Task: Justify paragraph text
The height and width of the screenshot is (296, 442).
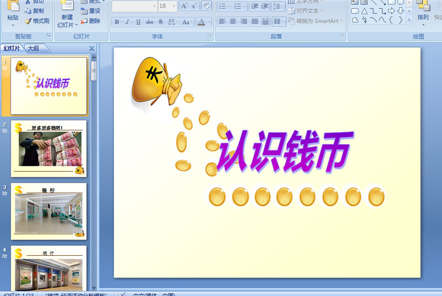Action: (x=255, y=22)
